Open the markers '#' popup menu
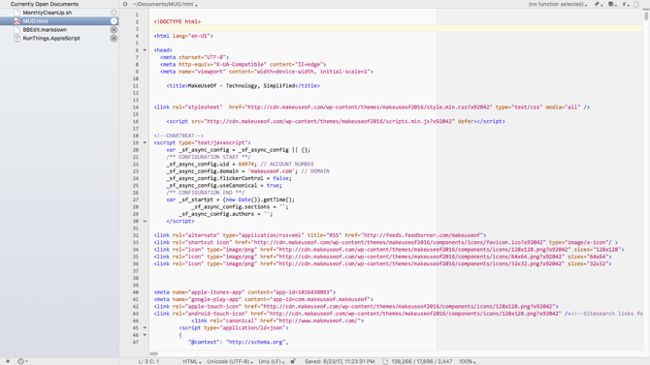This screenshot has height=365, width=650. (625, 4)
